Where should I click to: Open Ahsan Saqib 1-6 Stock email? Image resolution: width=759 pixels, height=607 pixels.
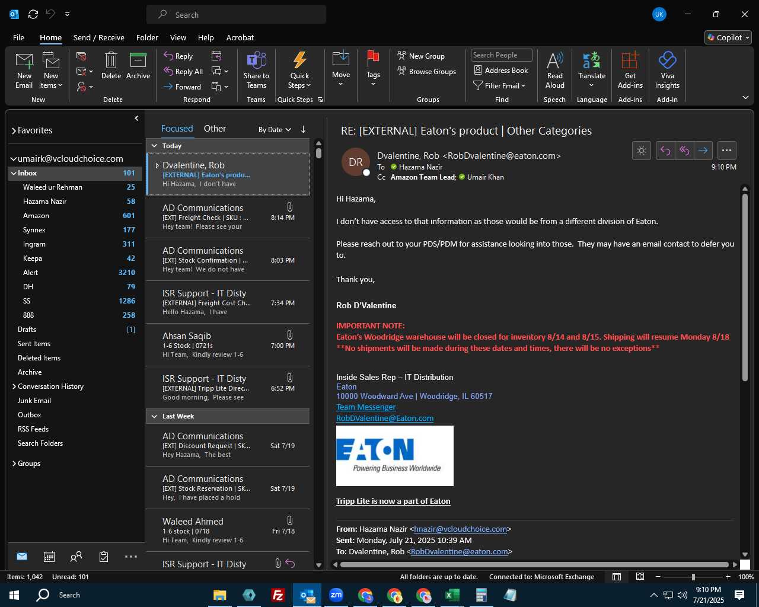(228, 345)
